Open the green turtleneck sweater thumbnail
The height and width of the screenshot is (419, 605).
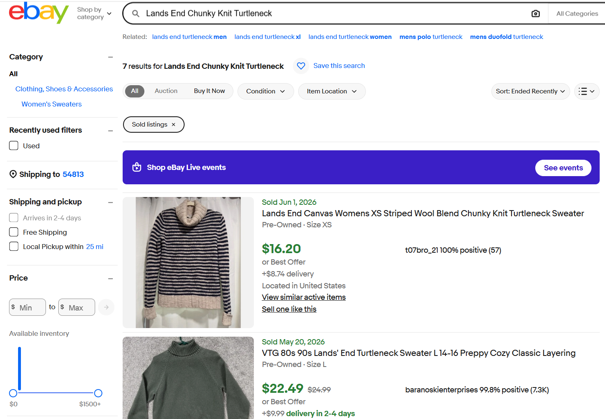click(x=188, y=378)
